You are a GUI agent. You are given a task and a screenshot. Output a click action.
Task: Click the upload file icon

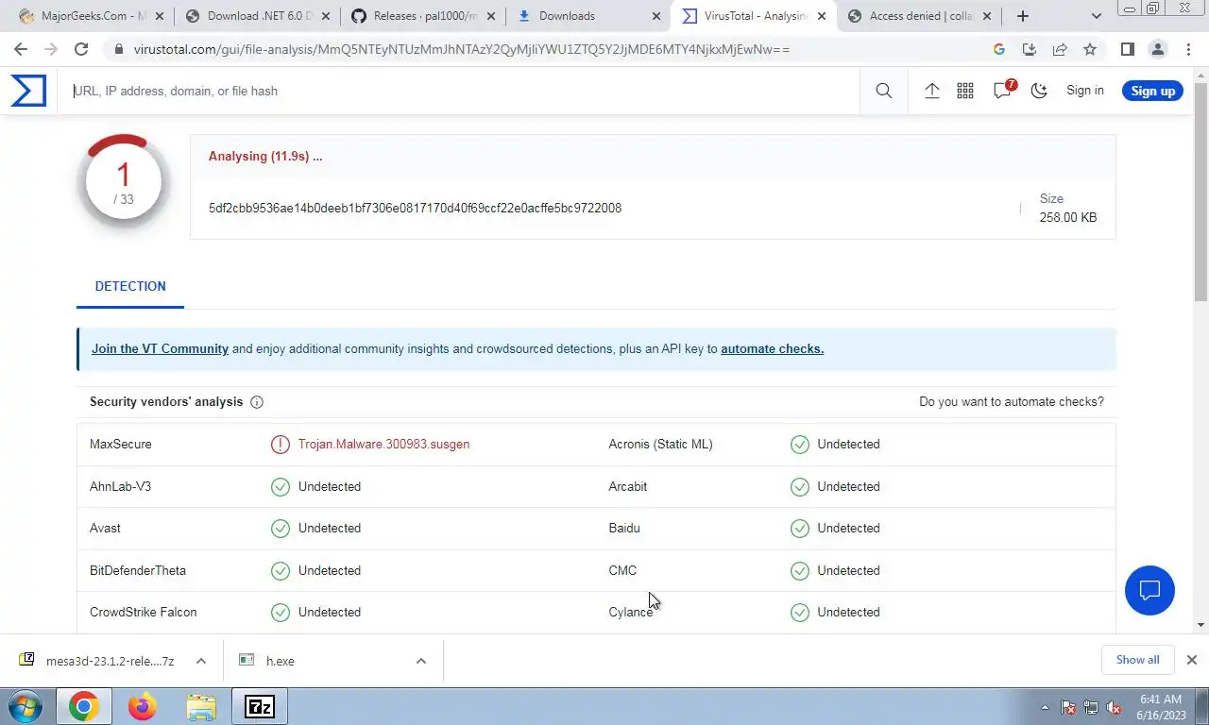[x=931, y=91]
